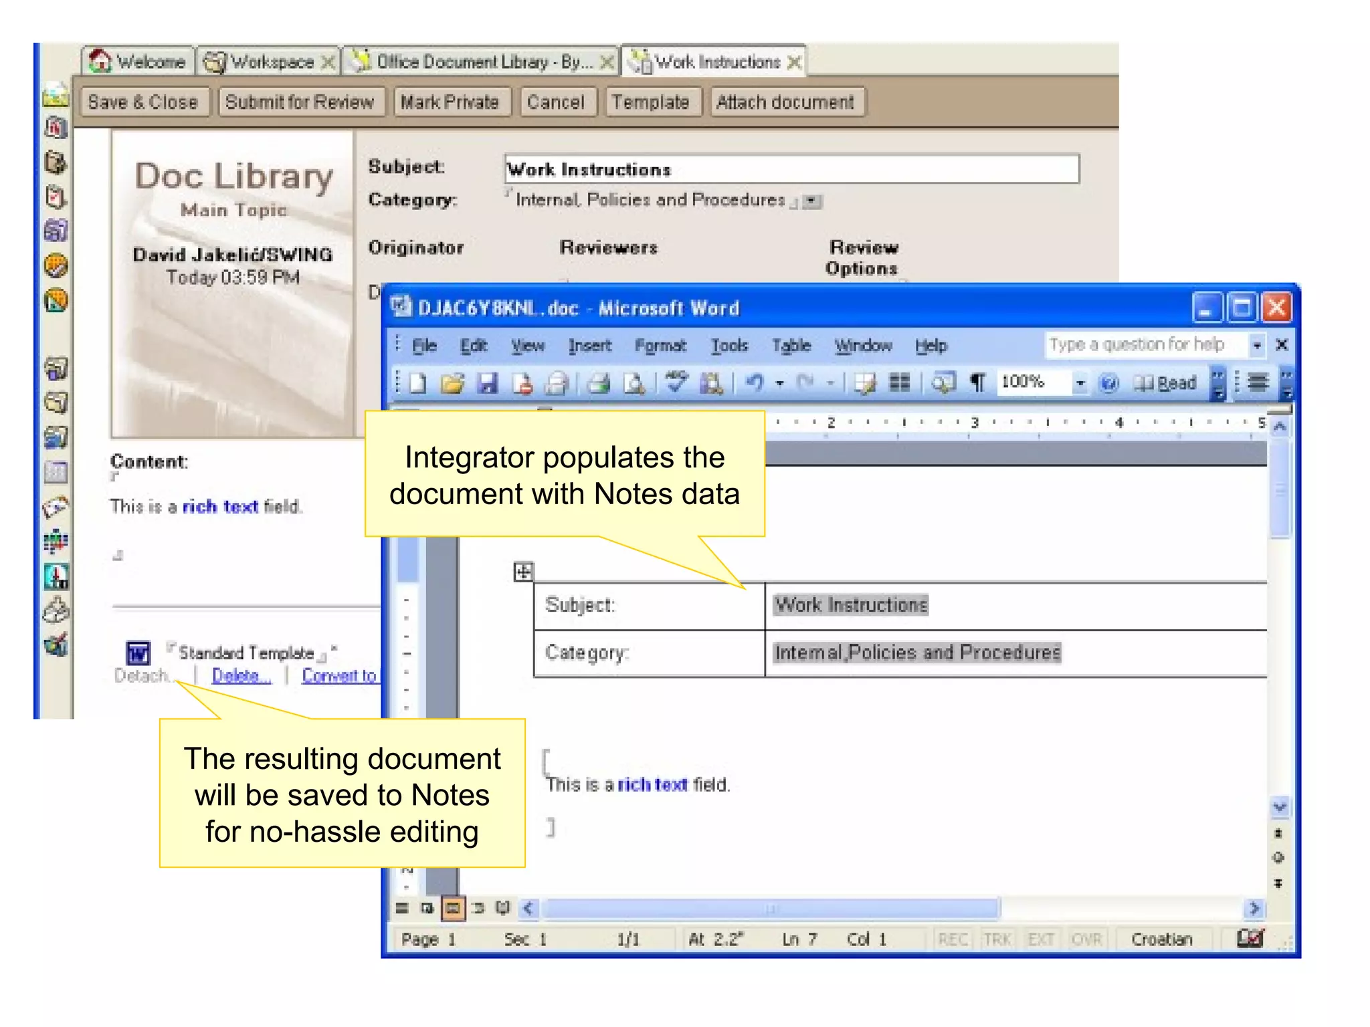Image resolution: width=1370 pixels, height=1027 pixels.
Task: Switch to Normal View button in Word
Action: coord(402,908)
